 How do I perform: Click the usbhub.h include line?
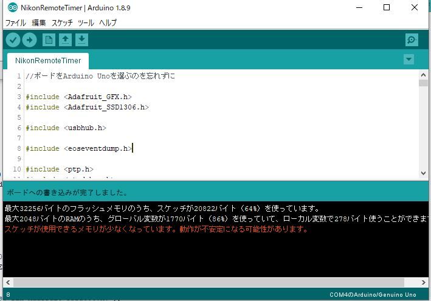[66, 128]
